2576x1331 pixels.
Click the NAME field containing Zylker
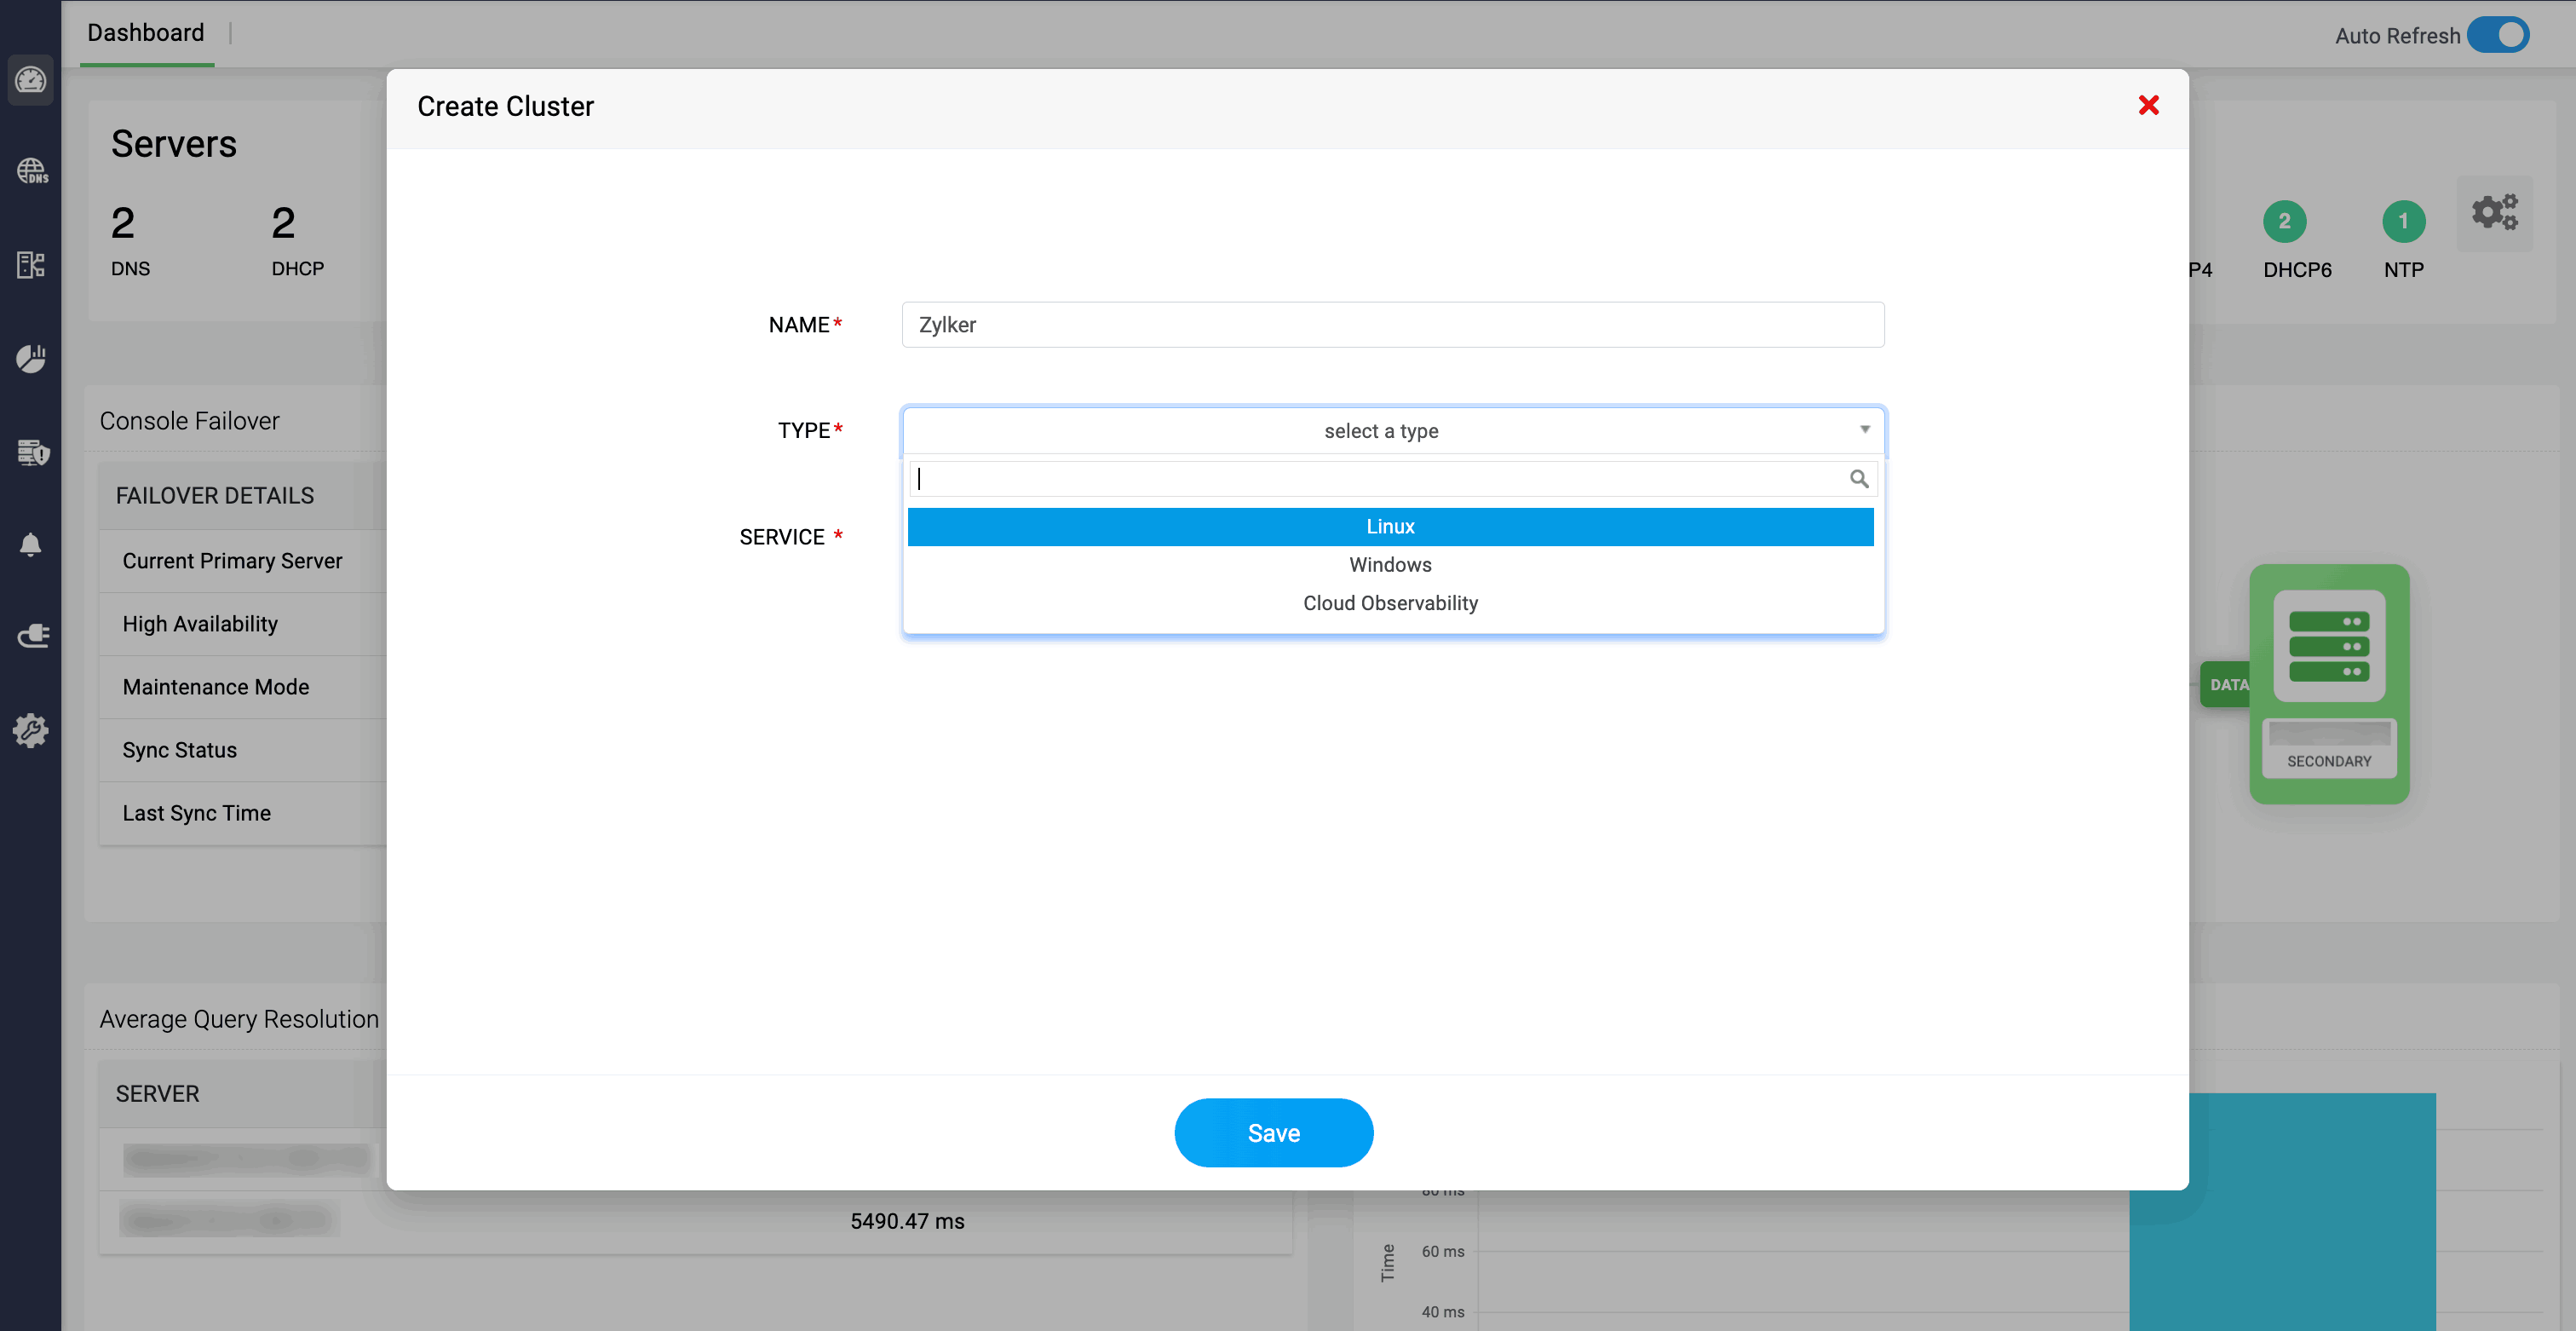1392,325
